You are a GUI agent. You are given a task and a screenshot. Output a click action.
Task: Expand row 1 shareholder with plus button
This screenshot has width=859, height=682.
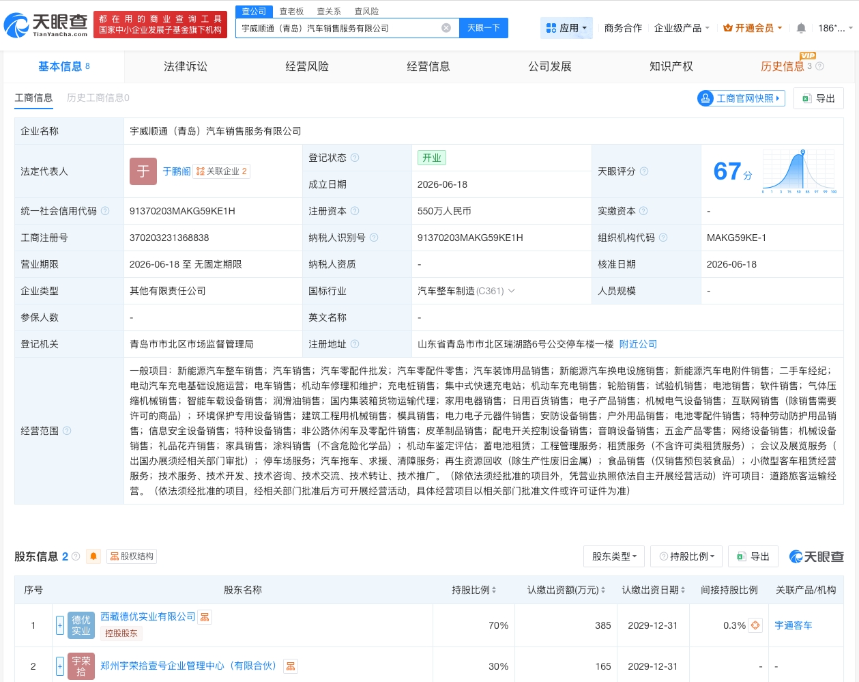(x=60, y=625)
